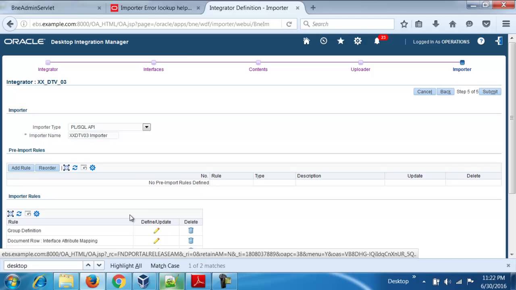
Task: Switch to Importer Error lookup browser tab
Action: coord(156,8)
